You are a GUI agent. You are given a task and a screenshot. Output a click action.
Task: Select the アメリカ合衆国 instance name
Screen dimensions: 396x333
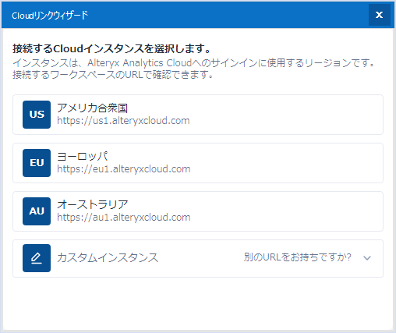(x=92, y=108)
